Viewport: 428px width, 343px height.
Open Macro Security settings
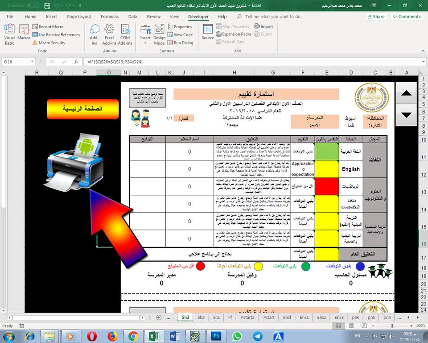tap(49, 43)
